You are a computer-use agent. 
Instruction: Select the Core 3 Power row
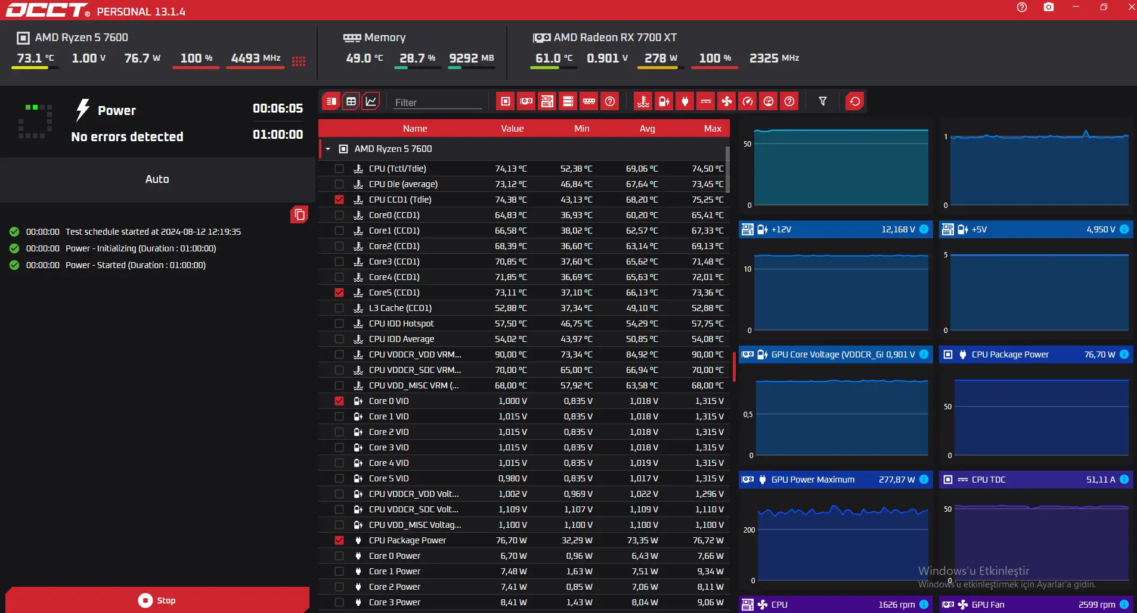(524, 602)
